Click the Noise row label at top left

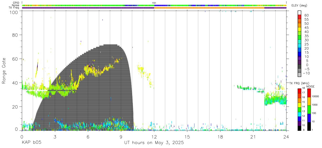(16, 5)
